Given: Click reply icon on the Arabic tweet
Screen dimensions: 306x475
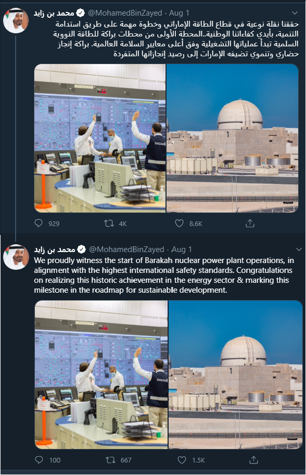Looking at the screenshot, I should [x=39, y=223].
